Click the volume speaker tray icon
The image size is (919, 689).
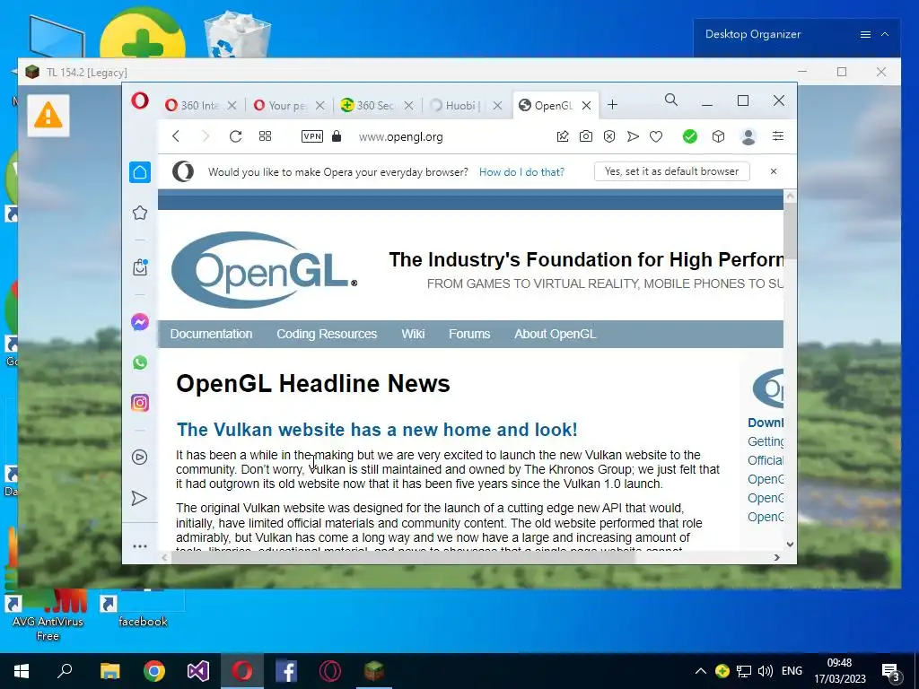(x=766, y=671)
